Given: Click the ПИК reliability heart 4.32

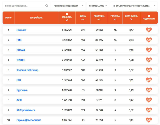Looking at the screenshot, I should (149, 40).
